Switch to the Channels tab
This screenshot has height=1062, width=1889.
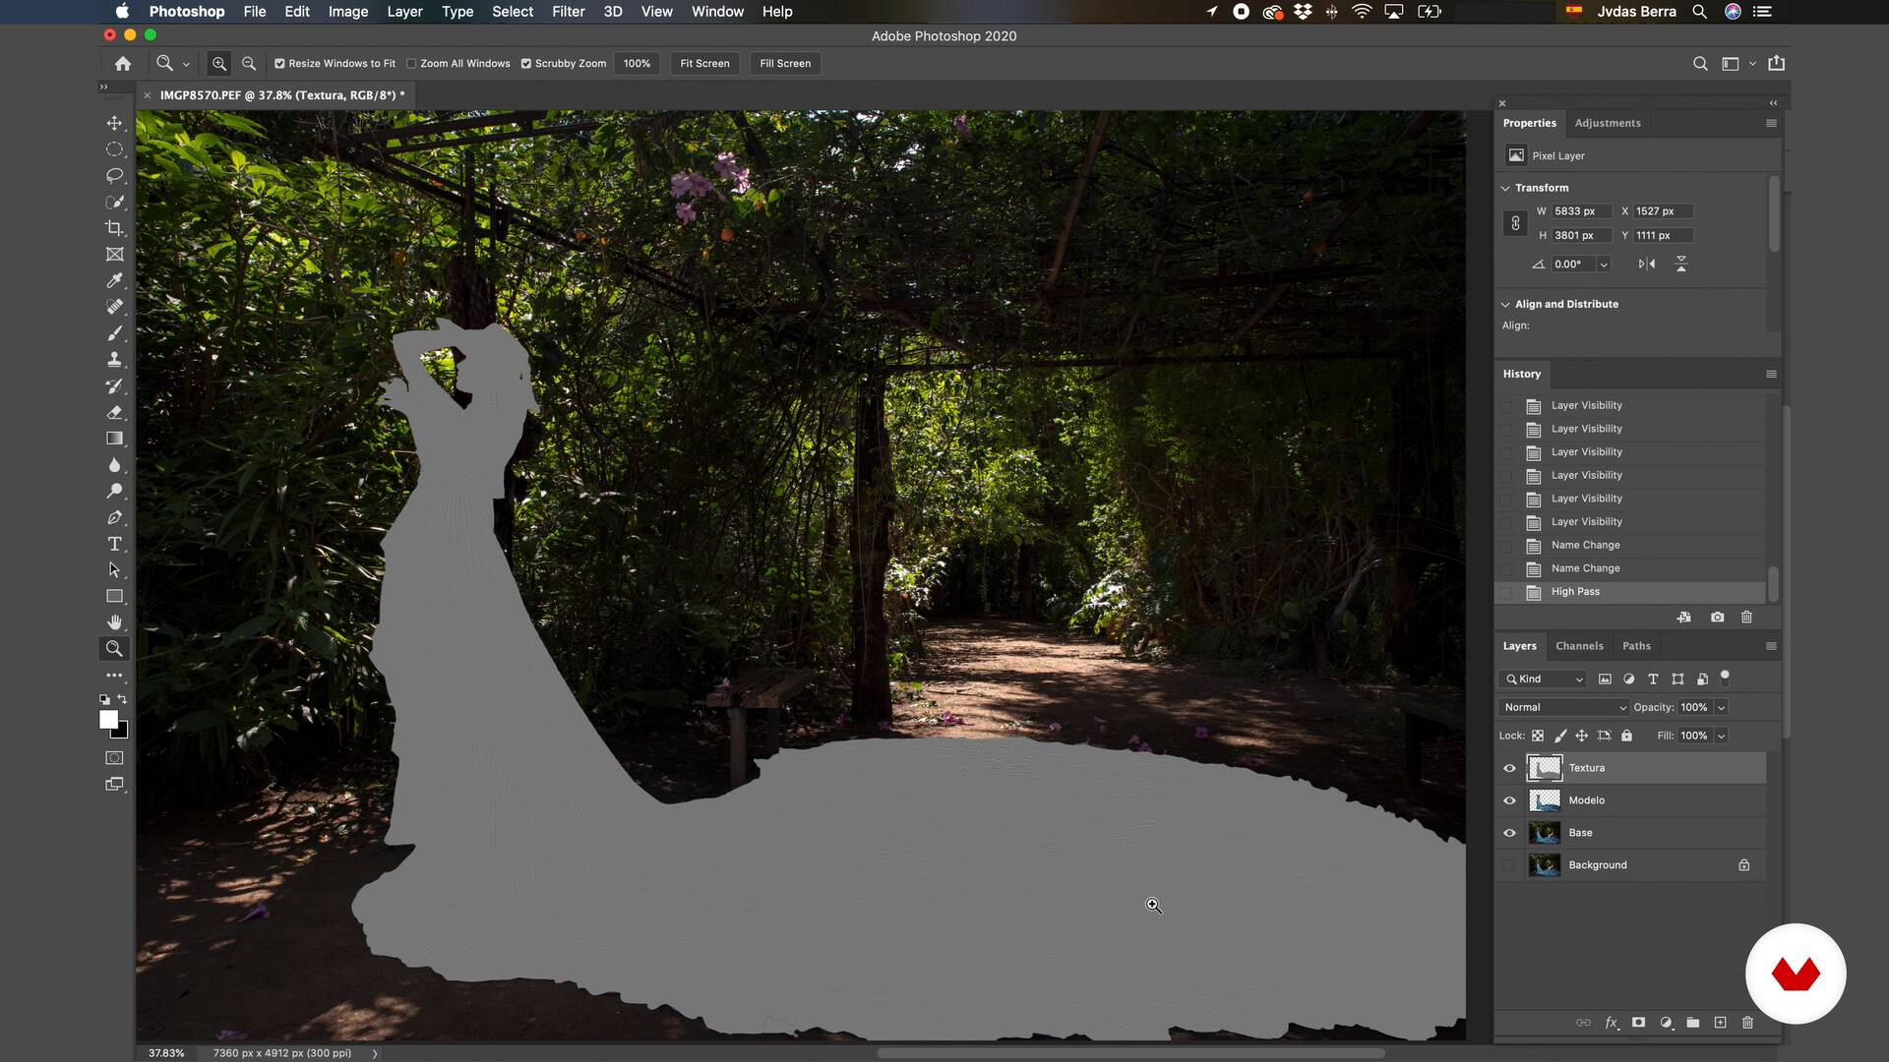tap(1578, 646)
